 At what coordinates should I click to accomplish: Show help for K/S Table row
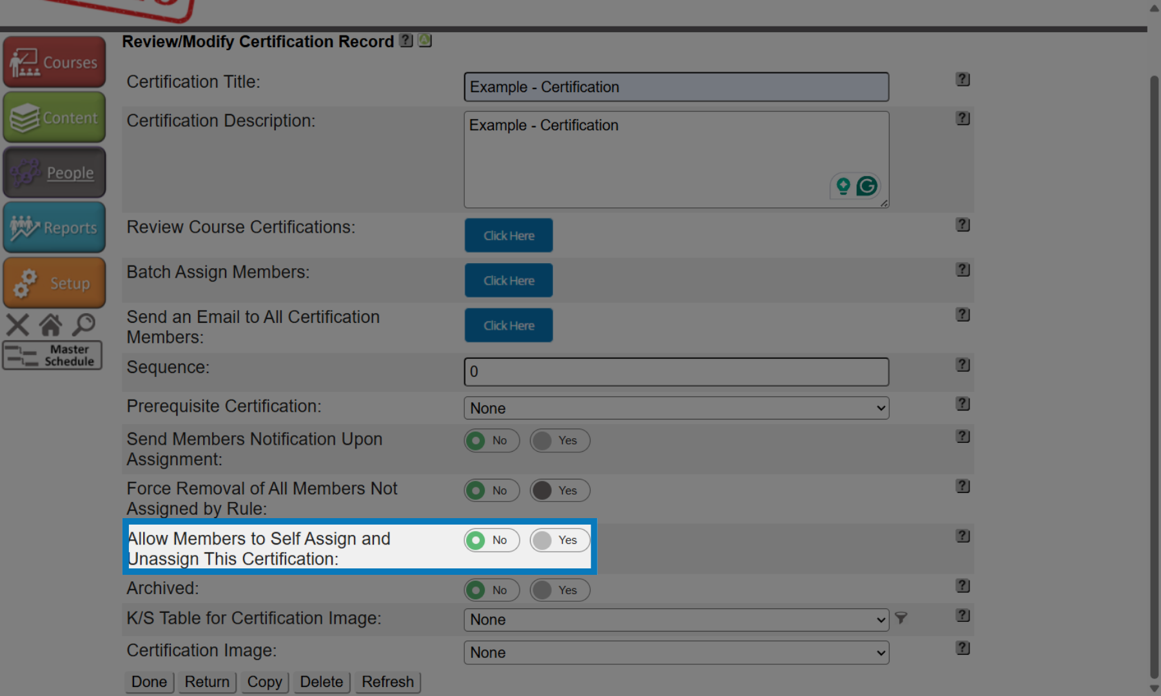pos(962,615)
